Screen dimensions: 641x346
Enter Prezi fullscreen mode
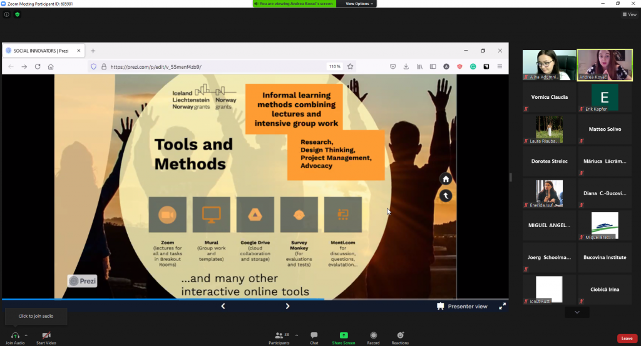click(x=503, y=306)
